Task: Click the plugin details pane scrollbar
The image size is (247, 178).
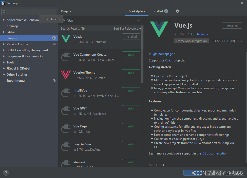Action: tap(246, 107)
